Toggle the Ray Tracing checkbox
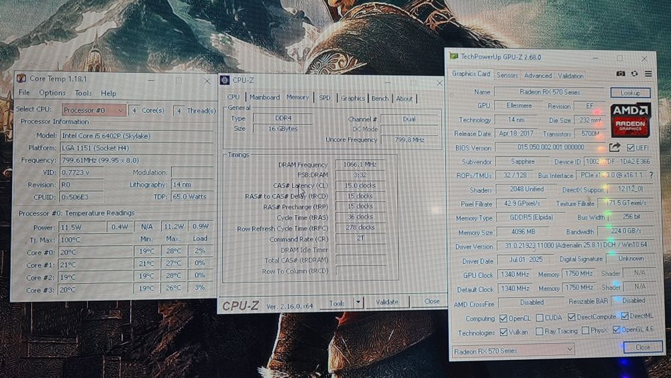 pyautogui.click(x=539, y=332)
